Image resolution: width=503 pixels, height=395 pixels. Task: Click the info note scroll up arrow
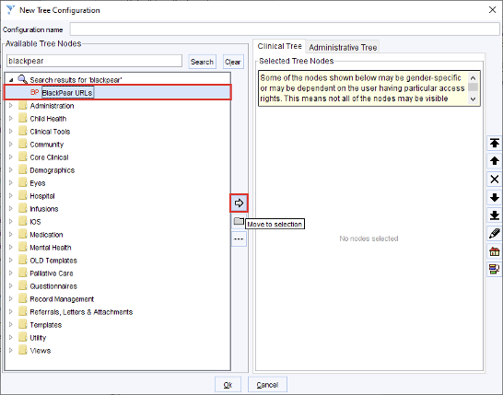point(473,78)
